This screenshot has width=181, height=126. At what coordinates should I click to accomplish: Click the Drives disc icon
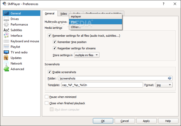(x=6, y=19)
